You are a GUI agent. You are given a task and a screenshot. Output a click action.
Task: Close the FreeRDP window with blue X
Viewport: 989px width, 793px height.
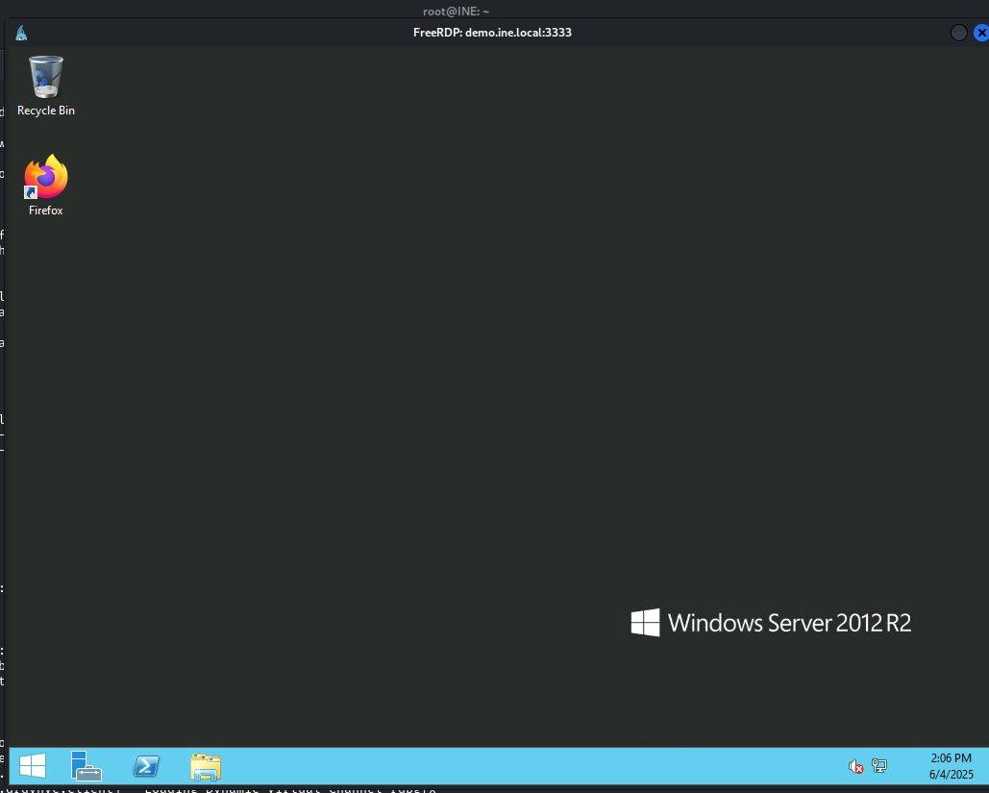[x=980, y=33]
